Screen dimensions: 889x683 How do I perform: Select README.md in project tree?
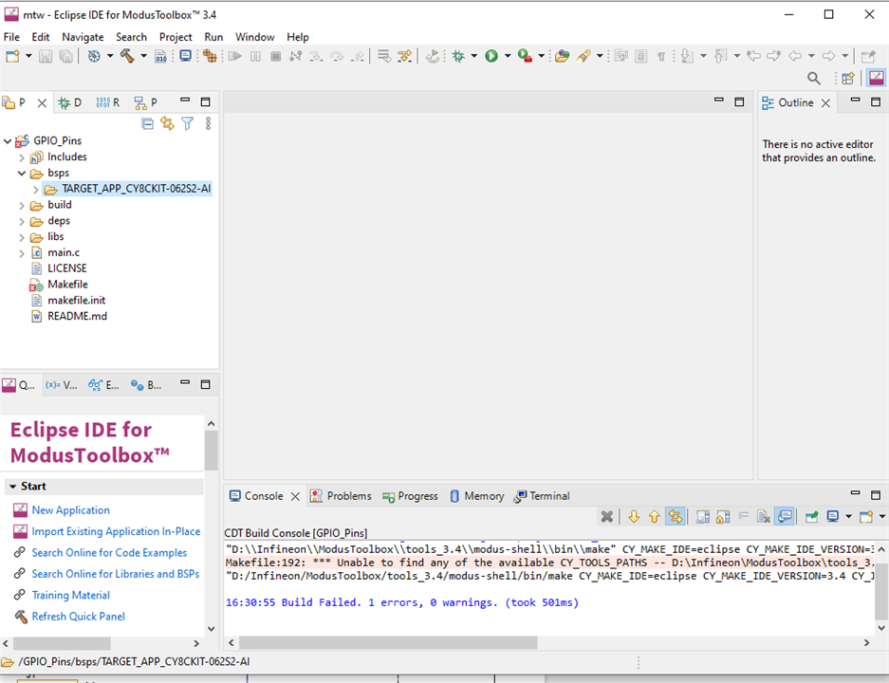(x=77, y=316)
